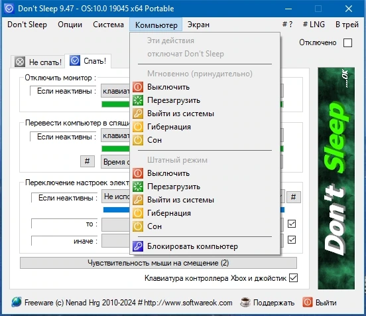Screen dimensions: 366x316
Task: Click В трей to minimize to tray
Action: [347, 25]
